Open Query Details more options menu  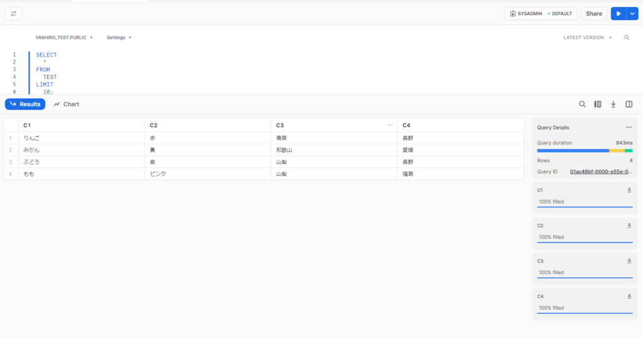tap(629, 128)
